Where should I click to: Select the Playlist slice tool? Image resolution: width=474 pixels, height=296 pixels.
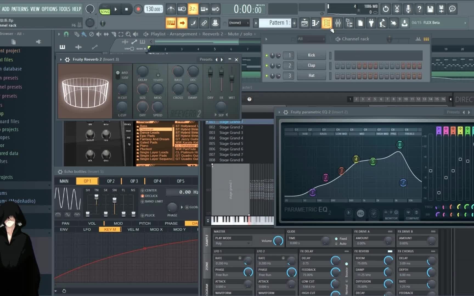[114, 34]
